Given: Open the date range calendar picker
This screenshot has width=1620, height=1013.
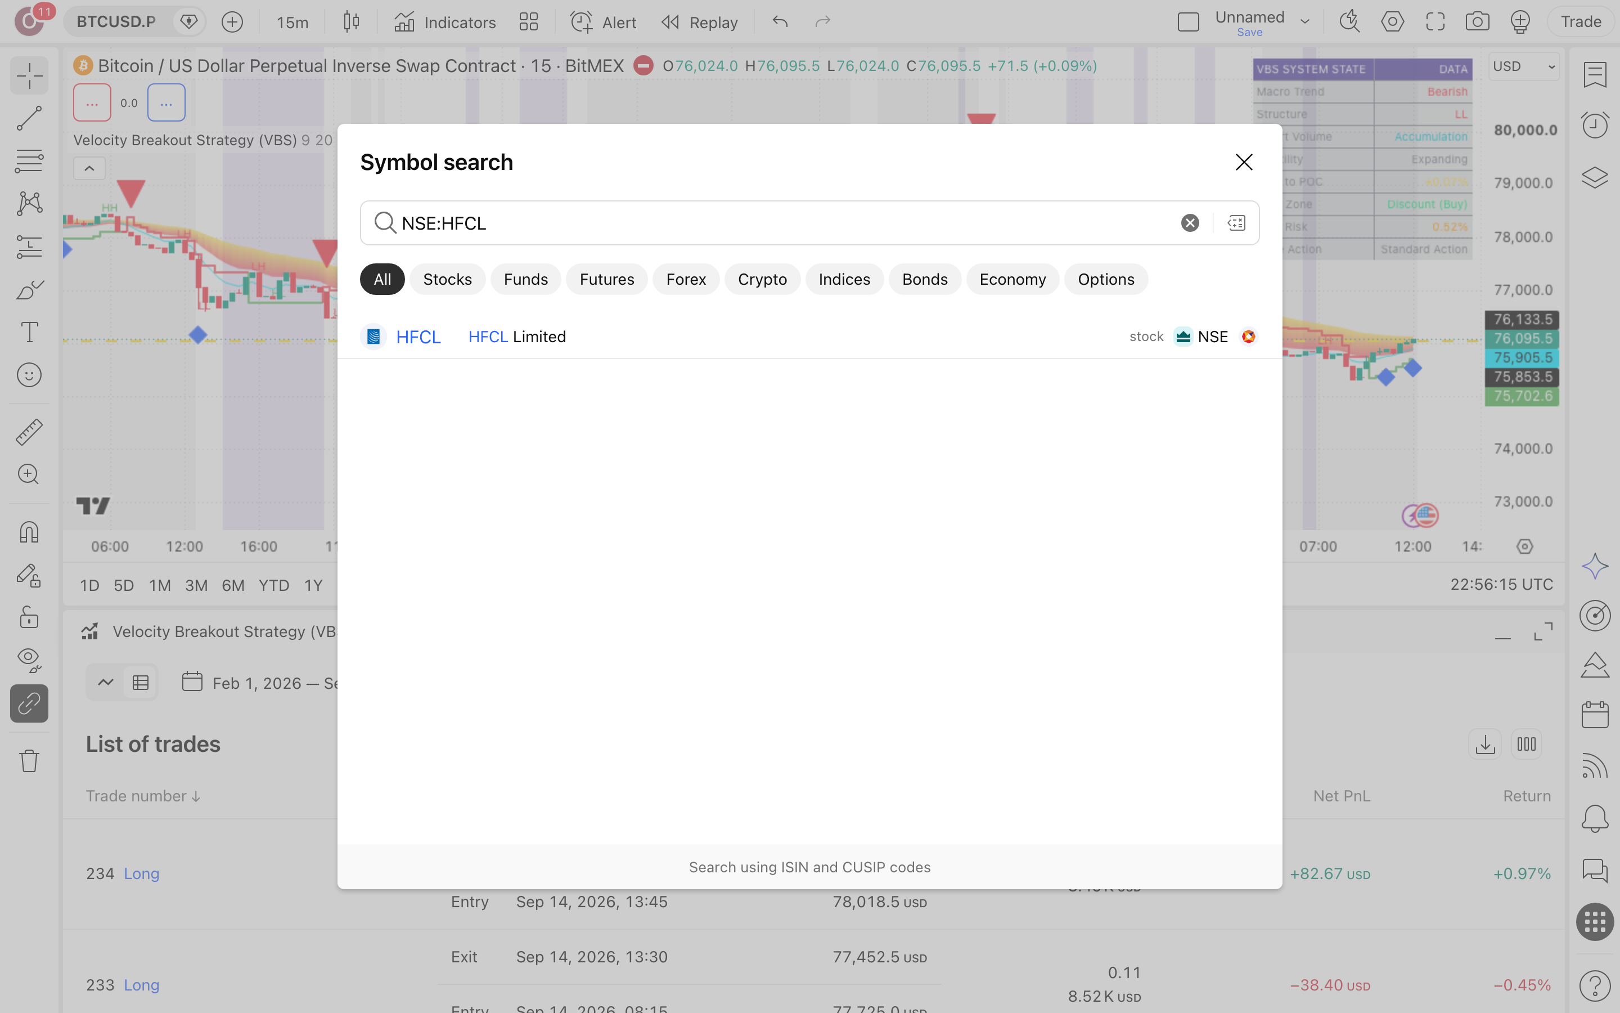Looking at the screenshot, I should point(192,683).
